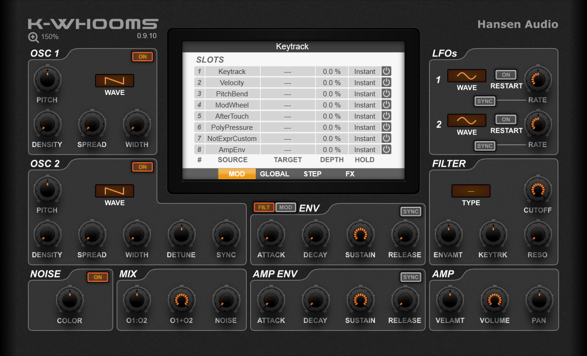Viewport: 587px width, 356px height.
Task: Click the FILTER CUTOFF knob
Action: 538,190
